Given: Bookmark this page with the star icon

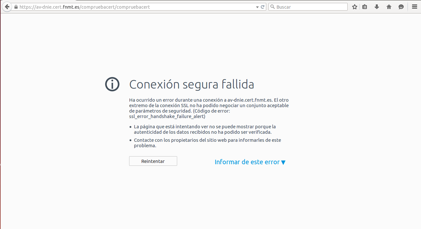Looking at the screenshot, I should pyautogui.click(x=354, y=6).
